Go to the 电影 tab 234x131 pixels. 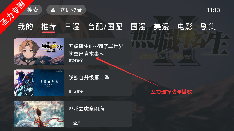pos(185,27)
